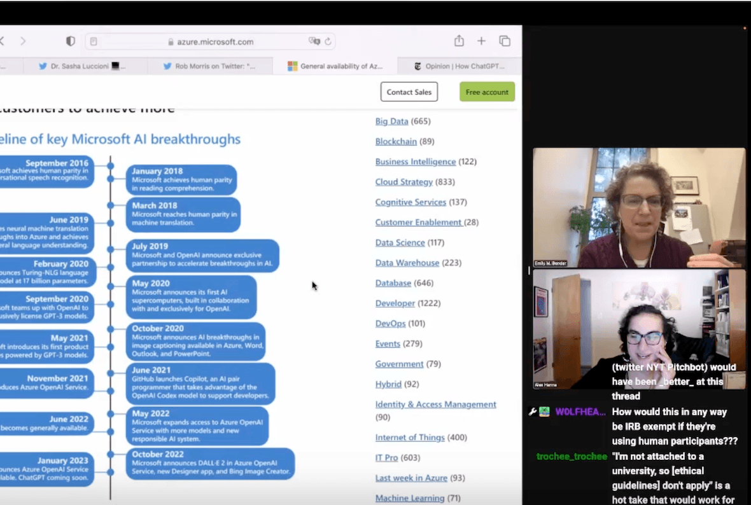Click the June 2022 timeline bubble
This screenshot has height=505, width=751.
tap(47, 424)
